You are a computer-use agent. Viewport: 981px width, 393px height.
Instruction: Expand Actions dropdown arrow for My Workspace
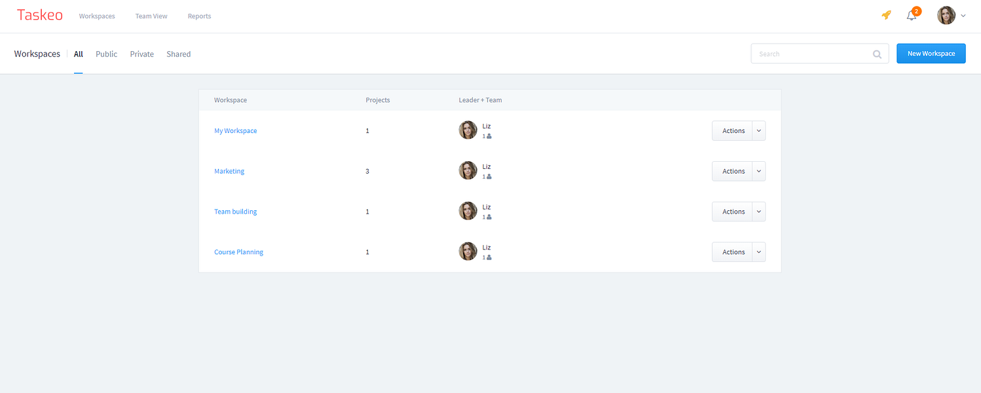coord(759,130)
